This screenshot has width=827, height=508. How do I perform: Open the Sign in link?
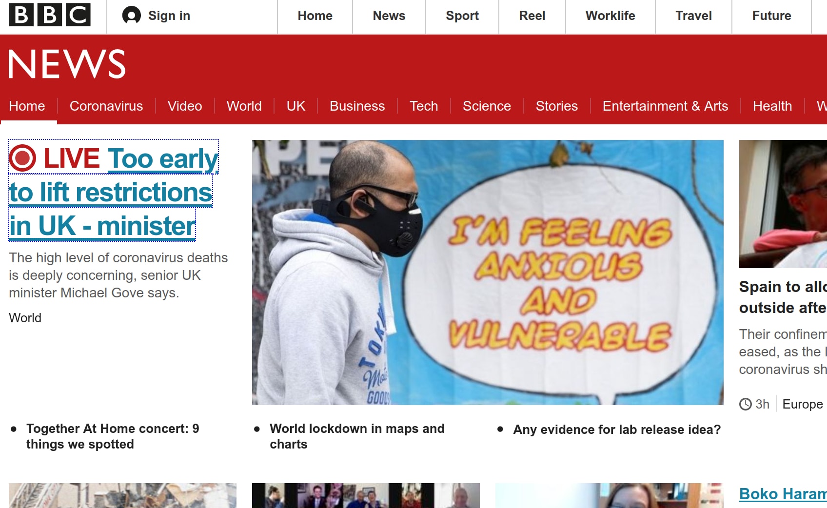pos(169,16)
